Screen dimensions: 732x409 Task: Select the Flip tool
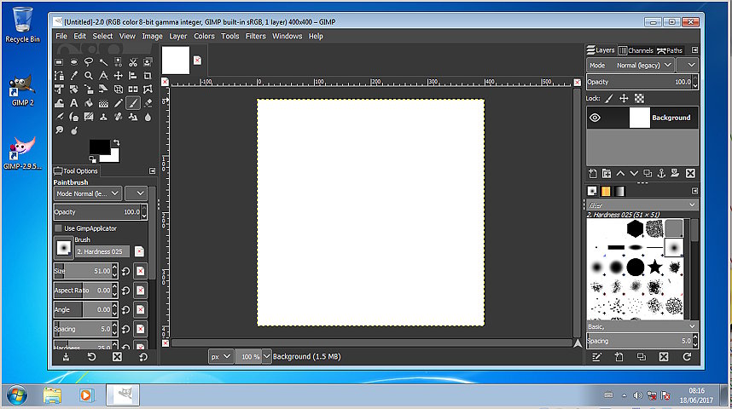[133, 89]
